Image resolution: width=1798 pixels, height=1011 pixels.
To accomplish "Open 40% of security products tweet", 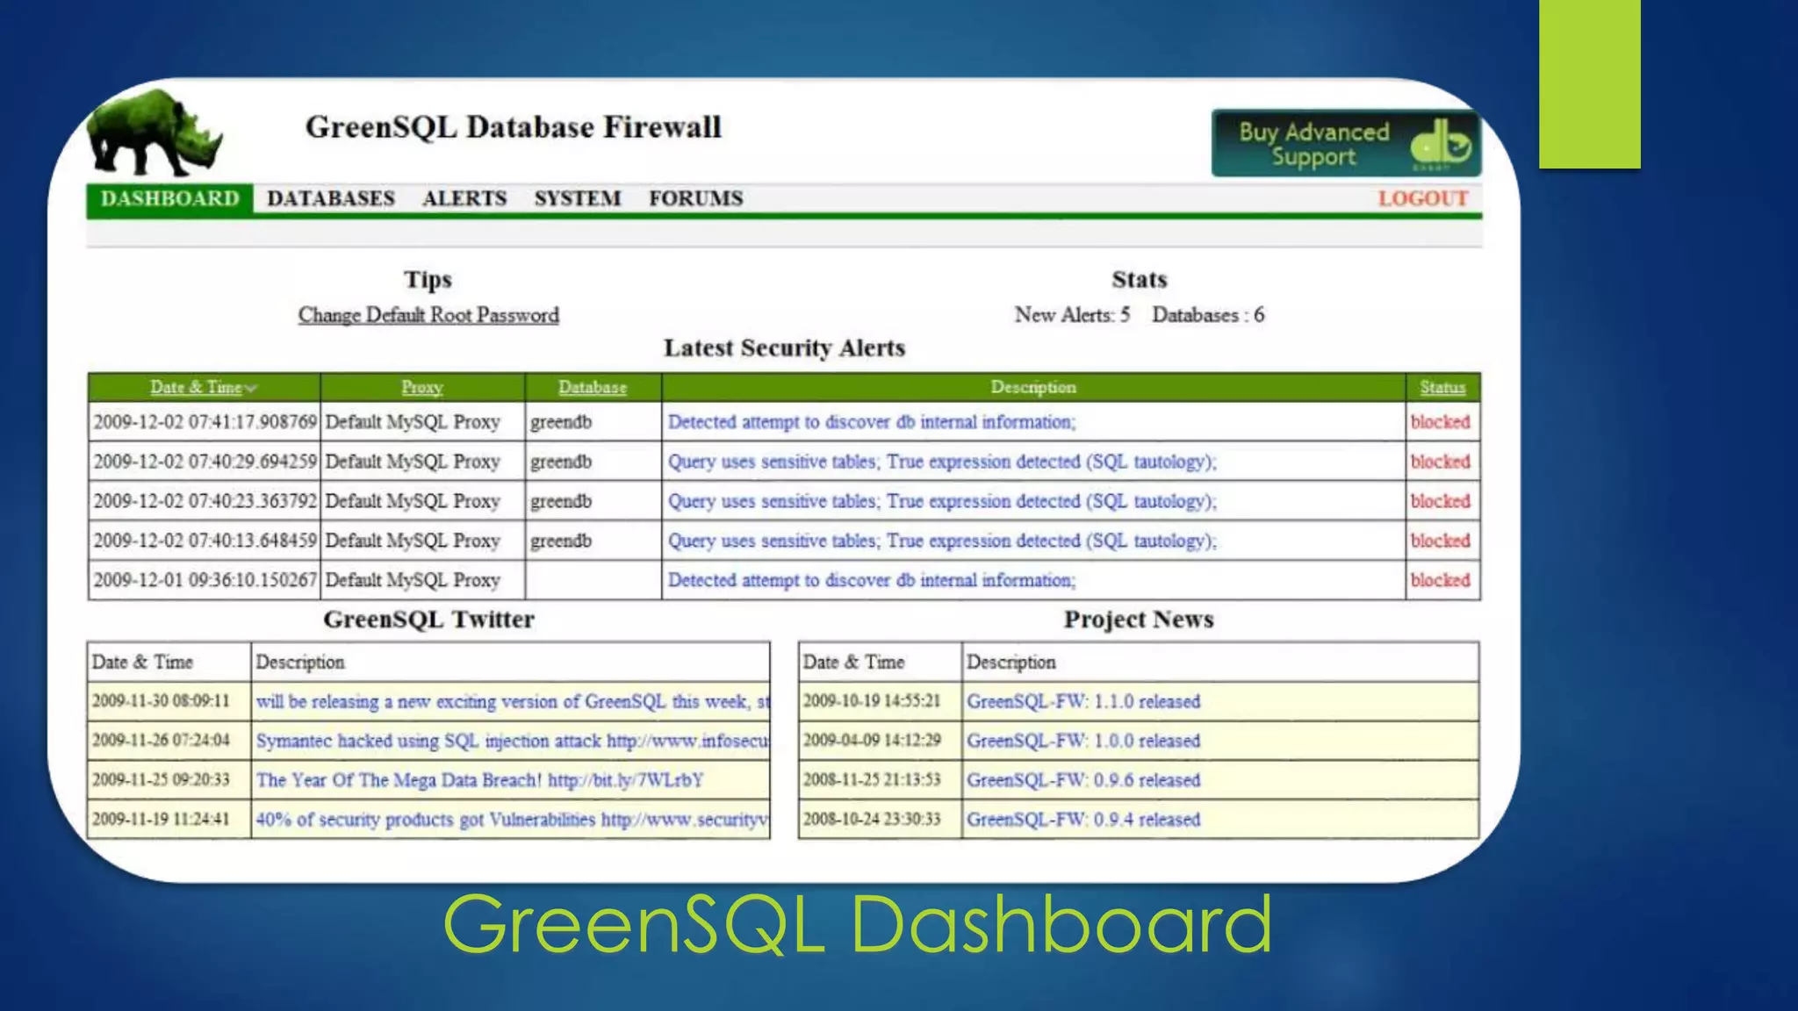I will click(513, 820).
